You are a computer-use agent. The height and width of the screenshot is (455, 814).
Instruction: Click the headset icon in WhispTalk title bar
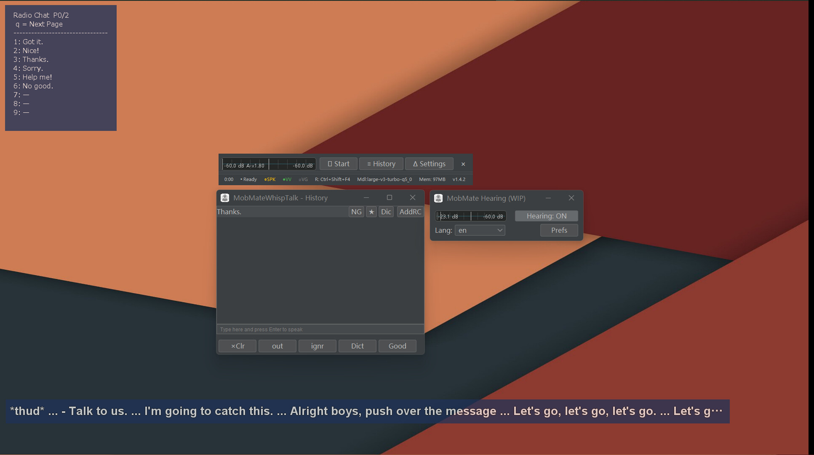225,198
